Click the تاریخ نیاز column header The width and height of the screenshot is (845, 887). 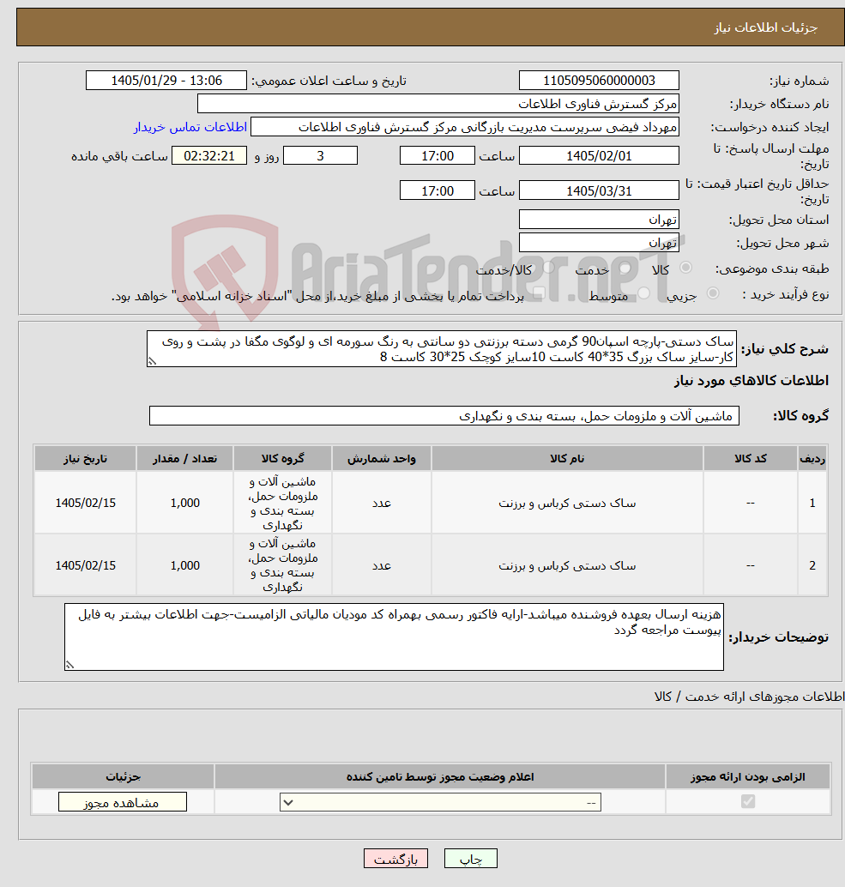(86, 459)
